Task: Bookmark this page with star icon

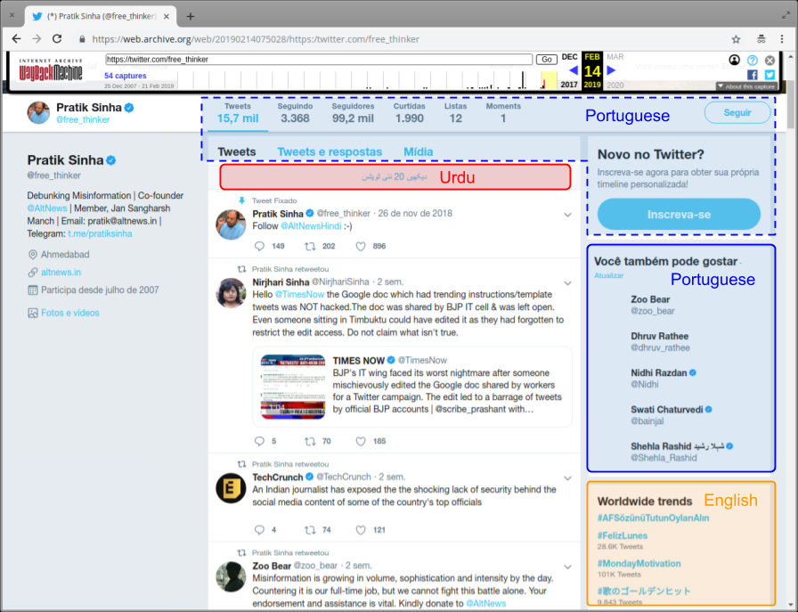Action: [x=736, y=39]
